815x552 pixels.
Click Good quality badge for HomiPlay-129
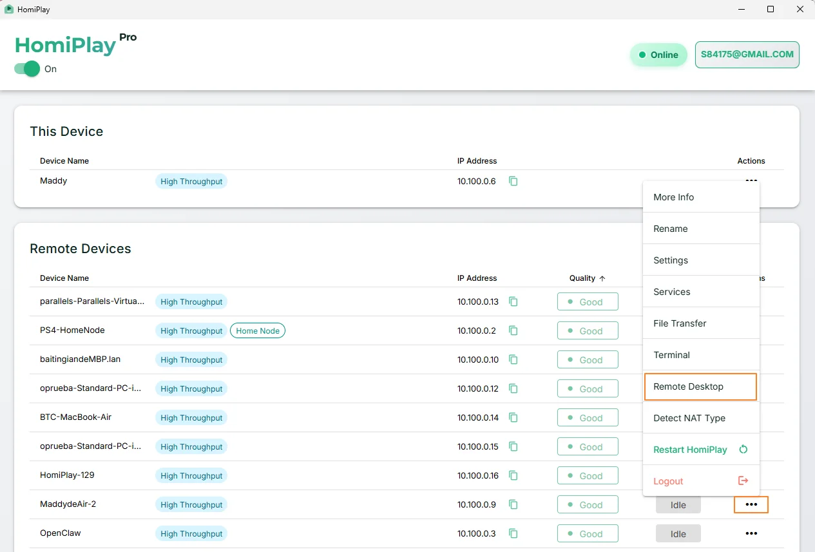(588, 475)
